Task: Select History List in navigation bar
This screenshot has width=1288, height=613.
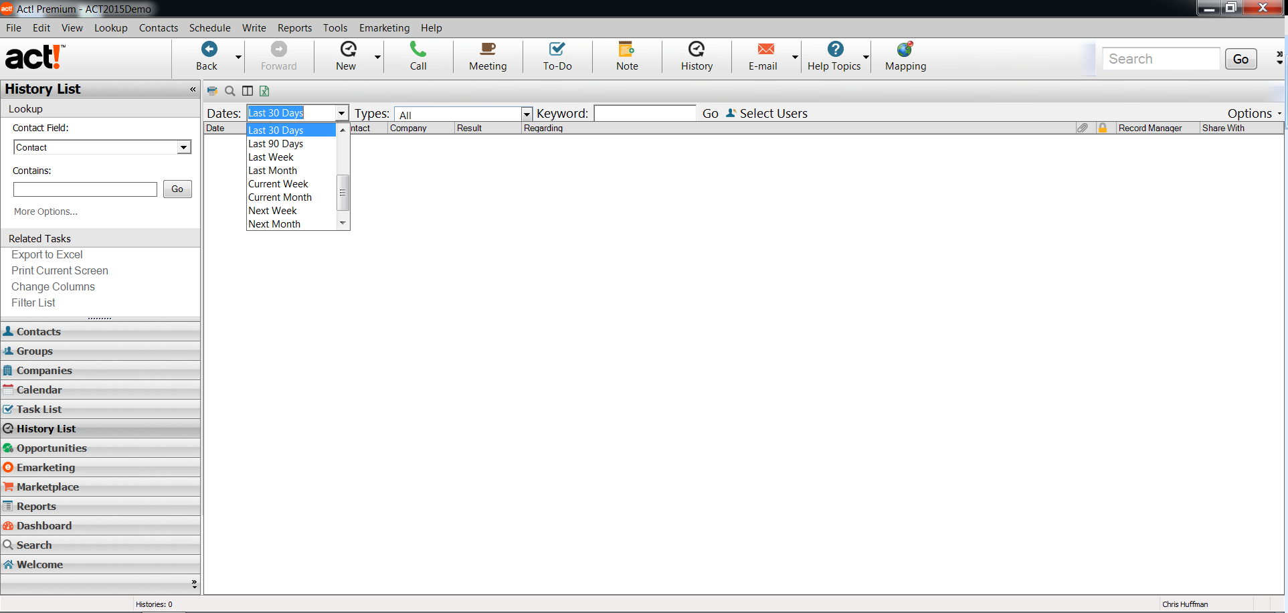Action: 100,428
